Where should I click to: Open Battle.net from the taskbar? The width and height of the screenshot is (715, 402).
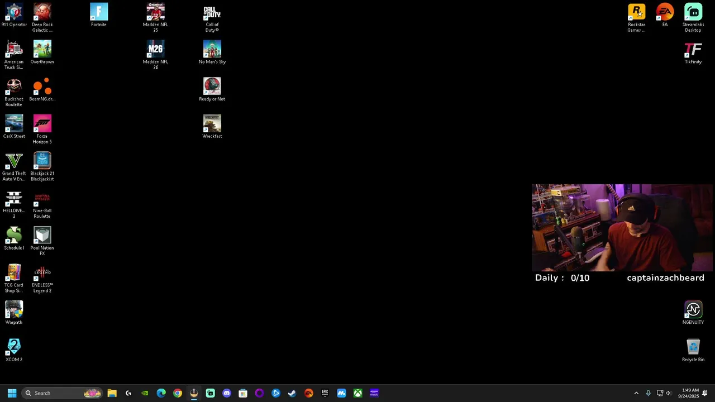[x=275, y=393]
